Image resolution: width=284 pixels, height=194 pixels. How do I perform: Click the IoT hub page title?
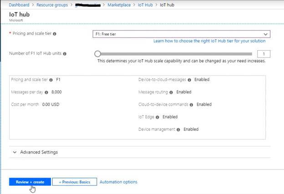[20, 15]
